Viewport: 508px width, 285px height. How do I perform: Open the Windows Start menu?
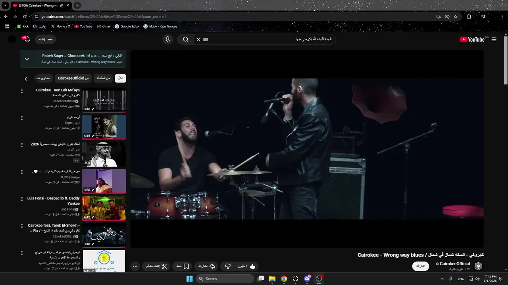coord(189,279)
